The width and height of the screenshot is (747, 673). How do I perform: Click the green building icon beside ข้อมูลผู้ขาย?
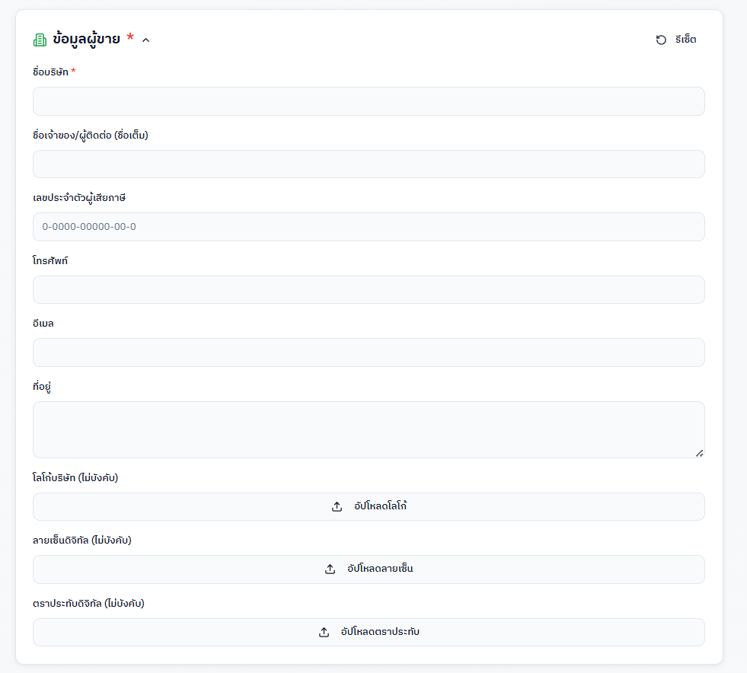coord(40,40)
